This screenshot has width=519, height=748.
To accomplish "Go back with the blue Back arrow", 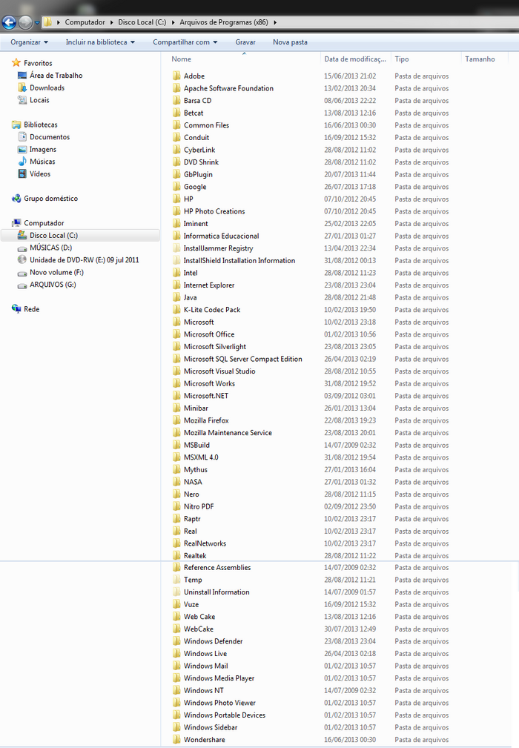I will [9, 22].
